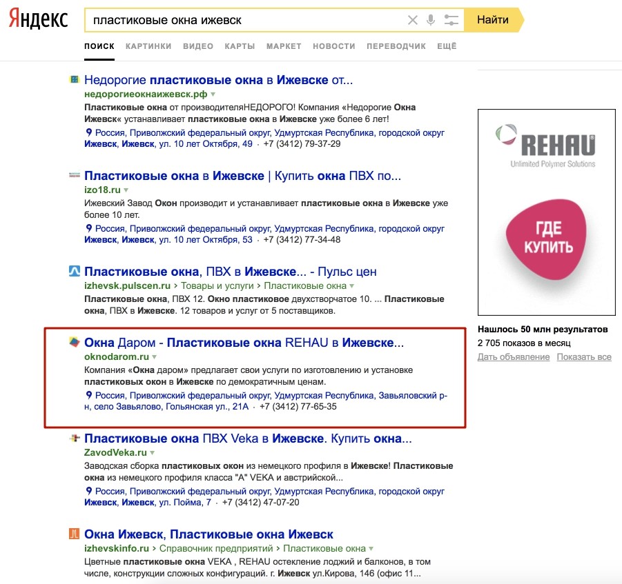Click the Дать объявление link
This screenshot has width=622, height=584.
[513, 356]
